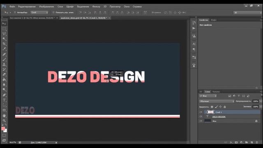The width and height of the screenshot is (263, 148).
Task: Select the Rectangle shape tool
Action: point(4,110)
